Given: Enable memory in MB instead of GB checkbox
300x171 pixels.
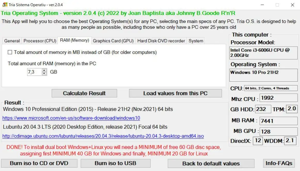Looking at the screenshot, I should tap(10, 52).
